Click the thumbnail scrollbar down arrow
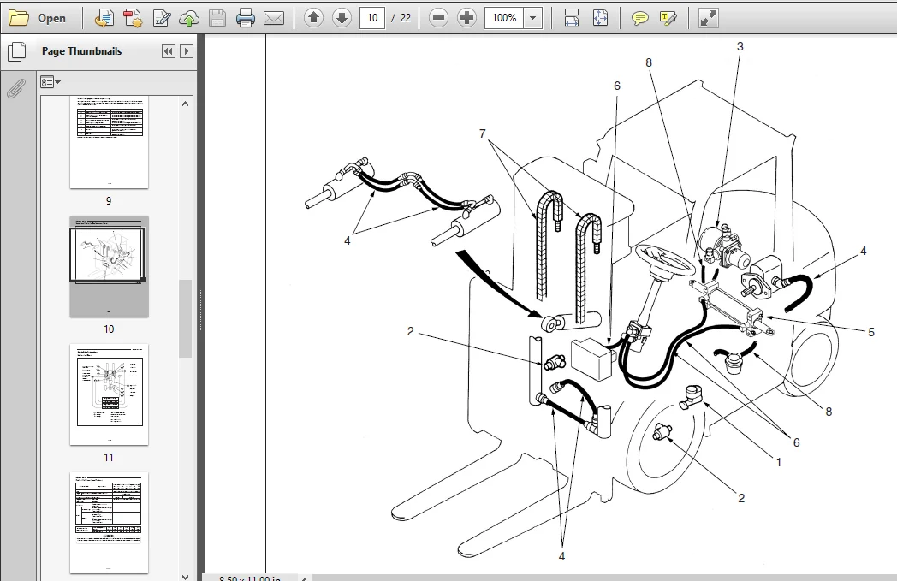This screenshot has height=581, width=897. click(185, 577)
